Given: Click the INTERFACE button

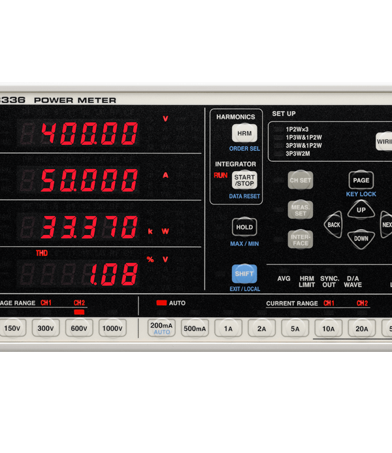Looking at the screenshot, I should click(301, 240).
